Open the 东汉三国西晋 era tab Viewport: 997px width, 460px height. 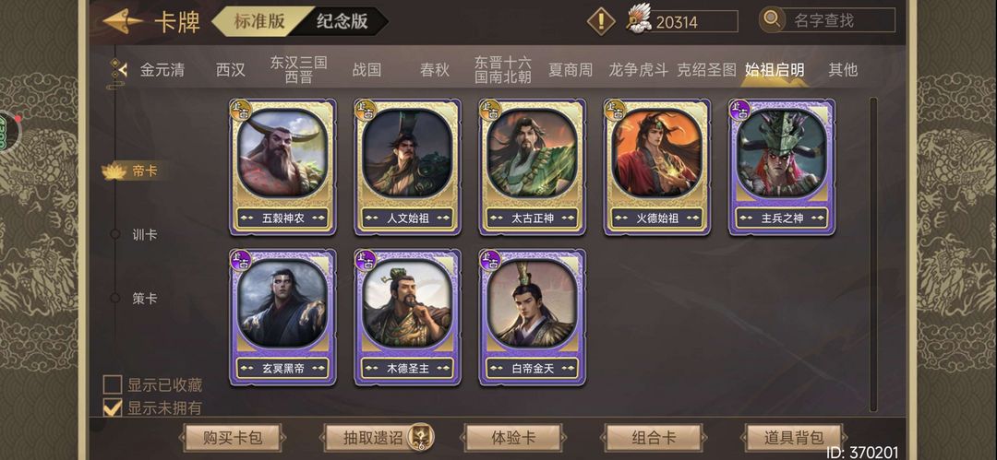(298, 70)
